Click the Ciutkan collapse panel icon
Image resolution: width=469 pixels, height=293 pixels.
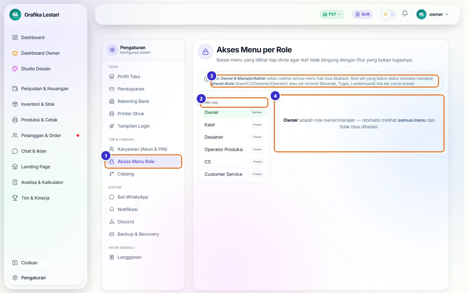[15, 263]
